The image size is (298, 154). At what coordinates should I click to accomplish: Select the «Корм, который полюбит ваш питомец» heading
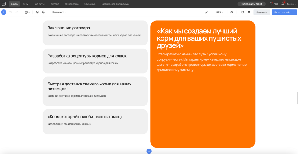click(x=85, y=117)
